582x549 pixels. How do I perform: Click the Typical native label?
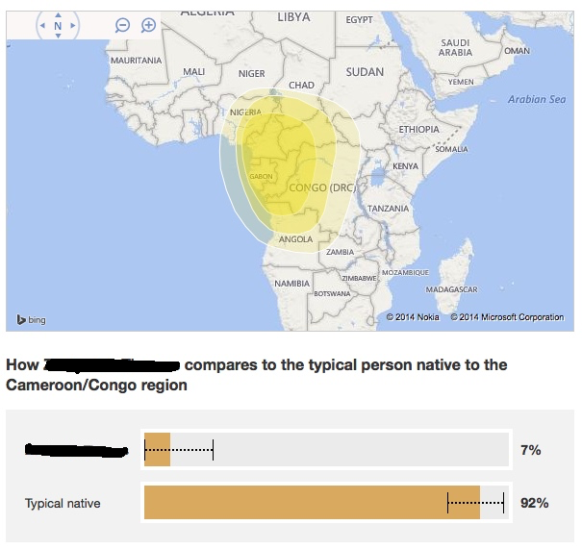click(63, 503)
